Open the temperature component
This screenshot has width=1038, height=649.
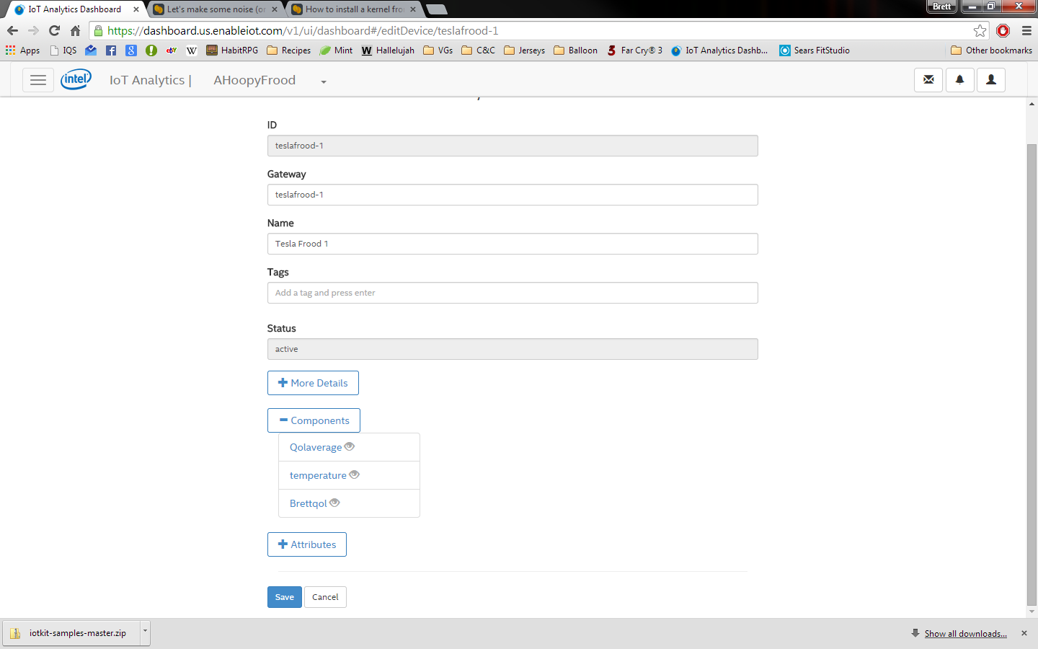[x=318, y=475]
